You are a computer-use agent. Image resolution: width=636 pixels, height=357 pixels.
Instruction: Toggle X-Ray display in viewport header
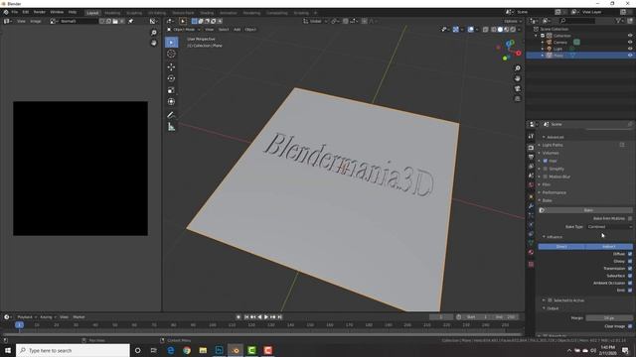point(486,30)
